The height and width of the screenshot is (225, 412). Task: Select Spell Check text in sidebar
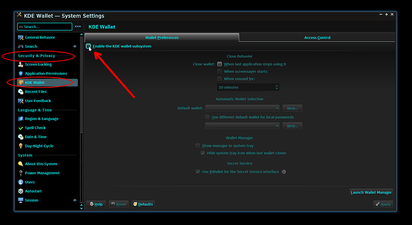[35, 128]
